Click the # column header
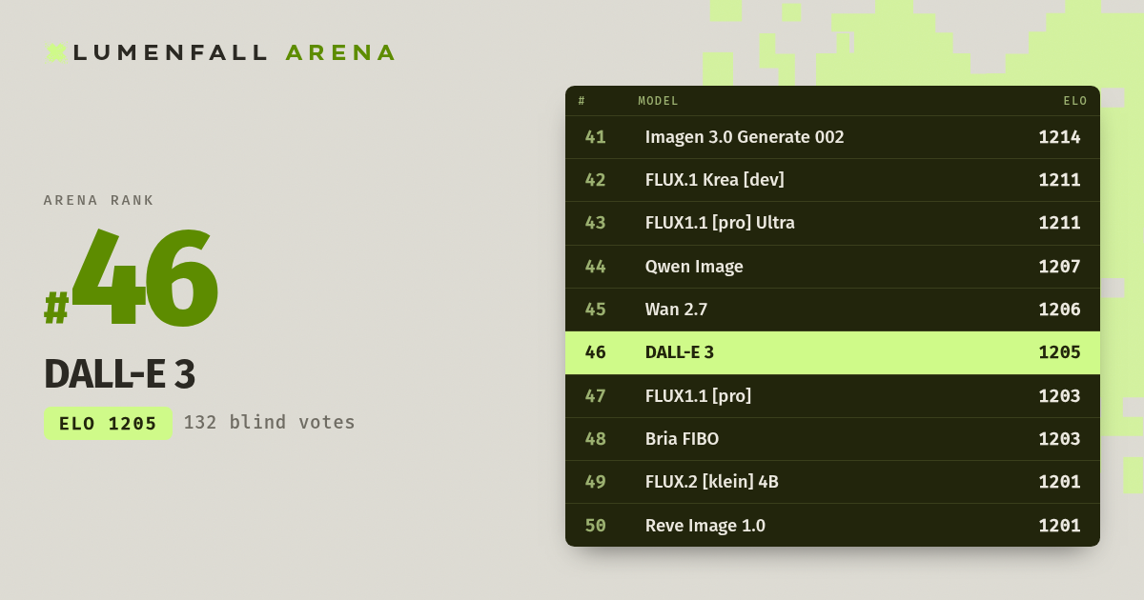The height and width of the screenshot is (600, 1144). tap(582, 101)
